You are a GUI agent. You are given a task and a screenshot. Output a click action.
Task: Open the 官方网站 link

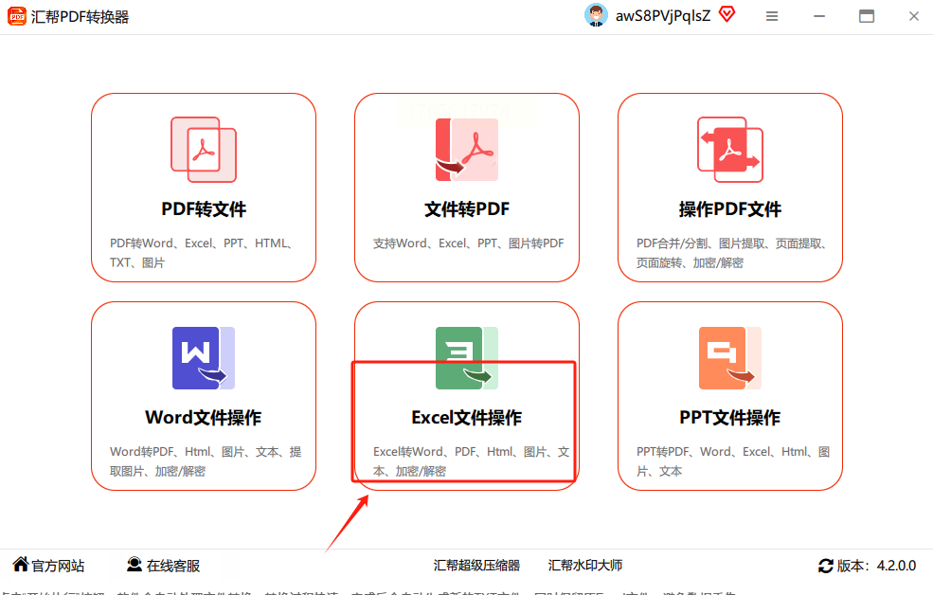(x=58, y=566)
